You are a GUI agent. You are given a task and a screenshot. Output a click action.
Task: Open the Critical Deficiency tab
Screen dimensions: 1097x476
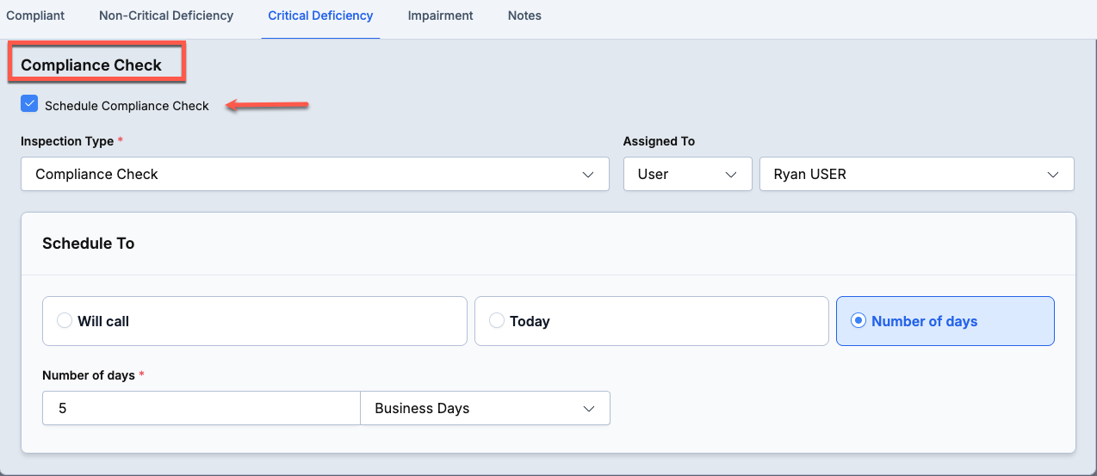point(320,15)
